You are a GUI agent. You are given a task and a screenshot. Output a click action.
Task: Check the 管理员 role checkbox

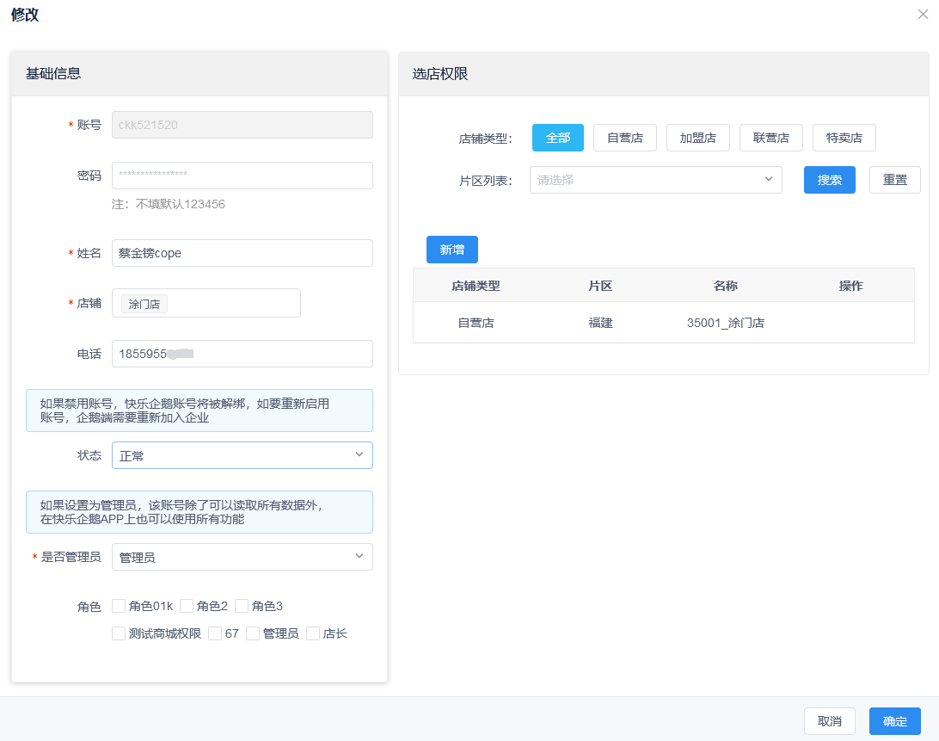pos(253,633)
